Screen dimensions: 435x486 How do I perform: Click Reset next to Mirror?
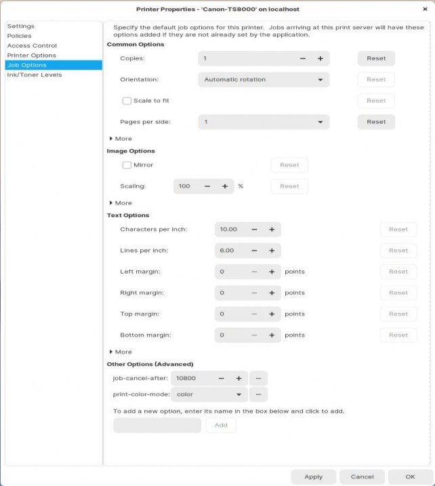tap(289, 165)
